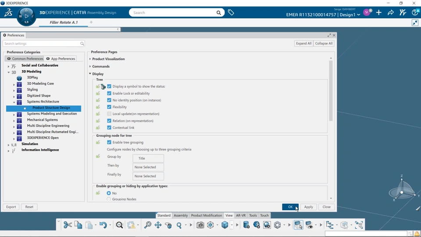Viewport: 421px width, 237px height.
Task: Click the Expand All button
Action: pos(303,43)
